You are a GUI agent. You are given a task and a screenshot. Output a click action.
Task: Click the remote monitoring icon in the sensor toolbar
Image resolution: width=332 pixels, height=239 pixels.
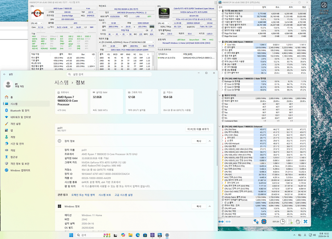click(256, 222)
